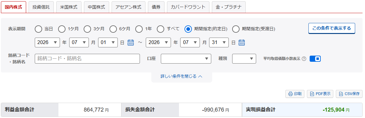Open the start month dropdown
The width and height of the screenshot is (365, 118).
[x=79, y=42]
